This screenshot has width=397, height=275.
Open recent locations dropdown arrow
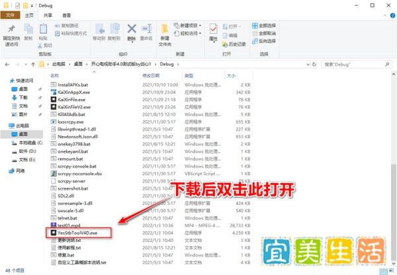(26, 65)
